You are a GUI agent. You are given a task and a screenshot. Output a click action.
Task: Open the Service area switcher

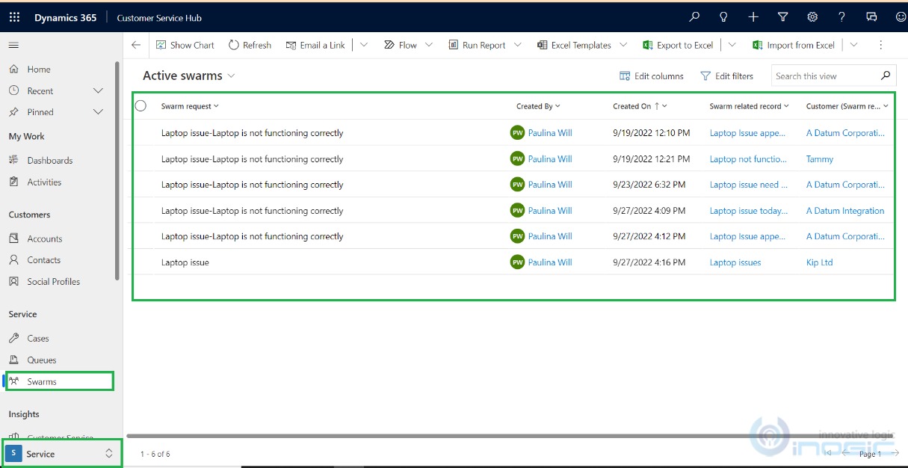coord(61,454)
